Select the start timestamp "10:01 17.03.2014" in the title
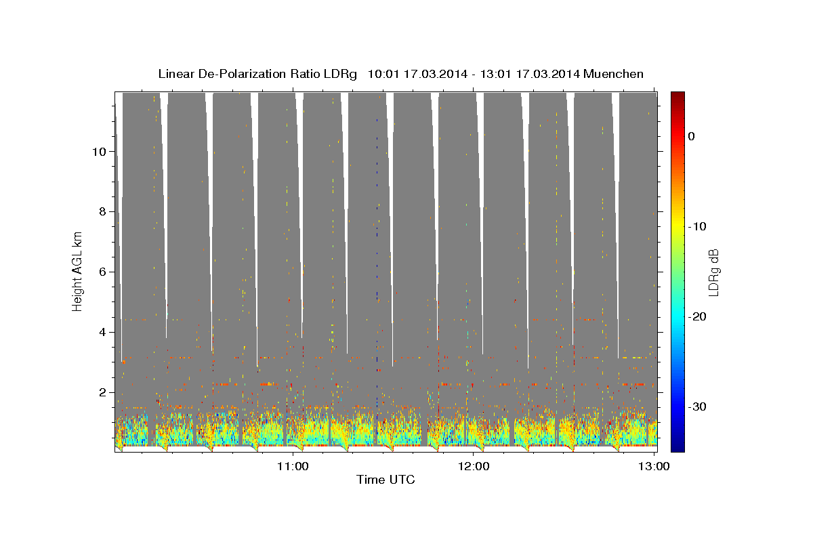This screenshot has width=813, height=542. coord(417,74)
